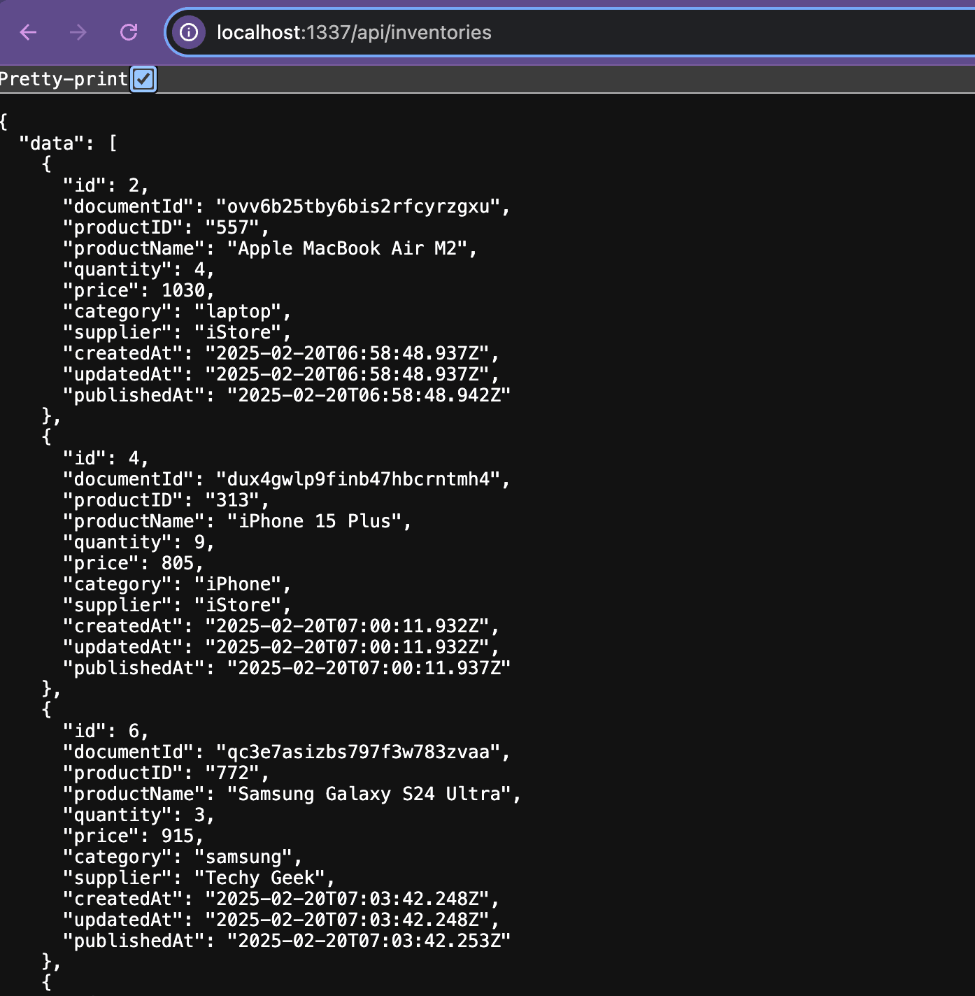Viewport: 975px width, 996px height.
Task: Click documentId value "dux4gwlp9finb47hbcrntmh4"
Action: pyautogui.click(x=358, y=479)
